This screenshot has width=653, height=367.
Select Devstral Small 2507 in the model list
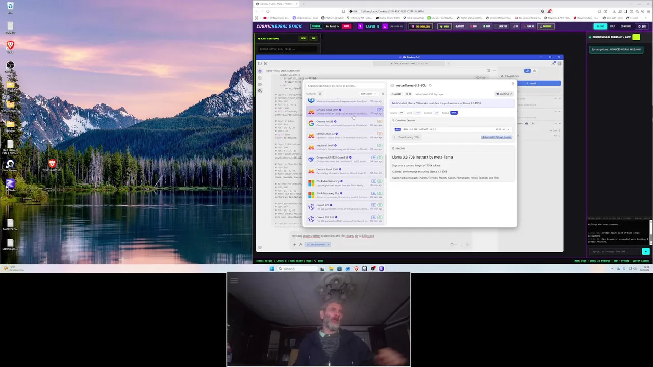tap(345, 112)
